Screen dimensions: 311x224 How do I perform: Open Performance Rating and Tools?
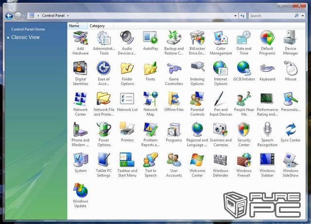coord(267,104)
